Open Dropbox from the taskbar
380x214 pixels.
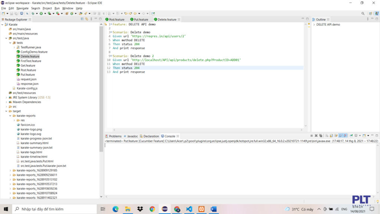pos(140,209)
